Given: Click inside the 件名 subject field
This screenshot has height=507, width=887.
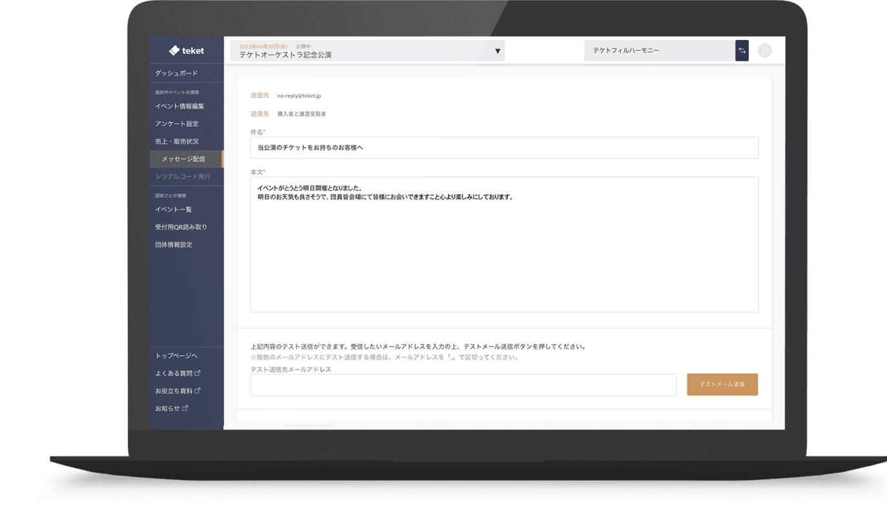Looking at the screenshot, I should tap(504, 148).
